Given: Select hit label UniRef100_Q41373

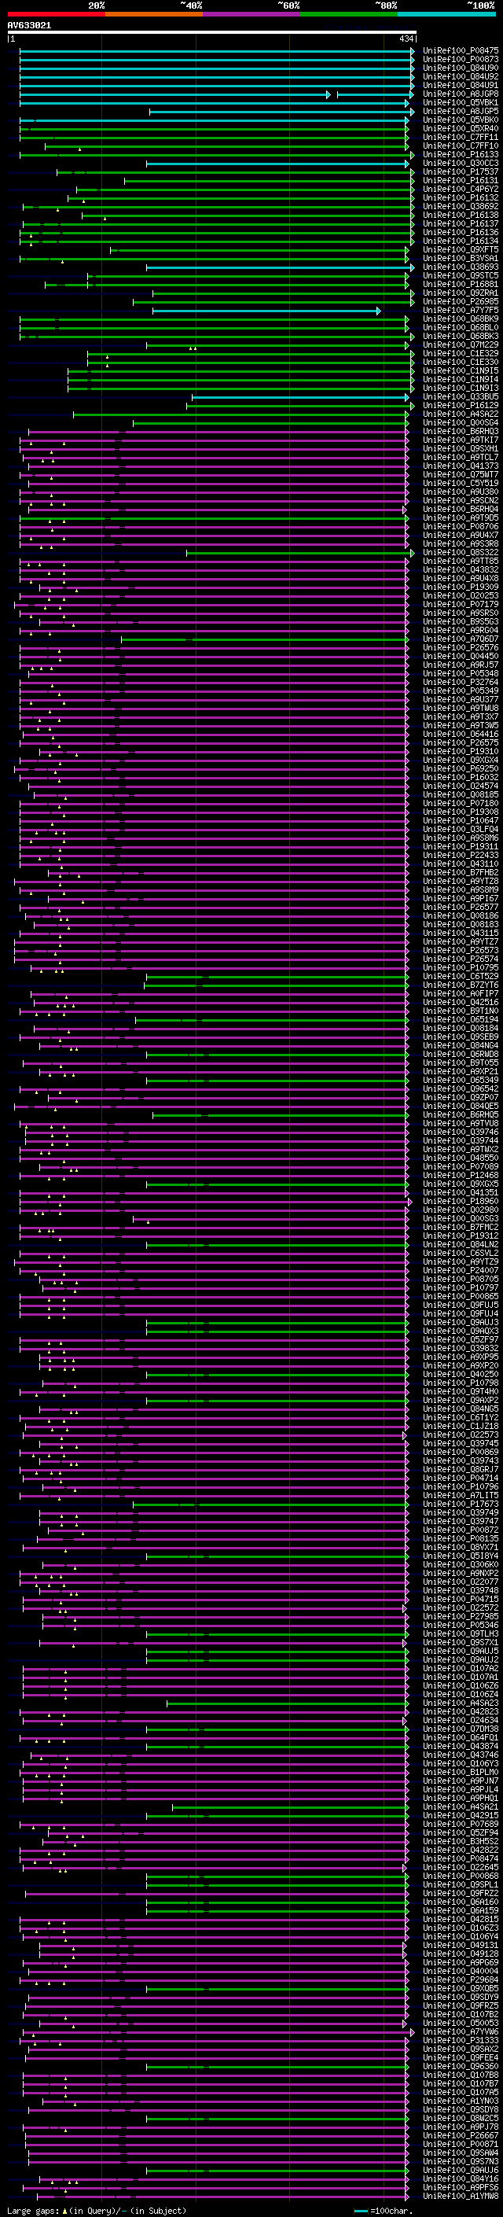Looking at the screenshot, I should [x=460, y=466].
